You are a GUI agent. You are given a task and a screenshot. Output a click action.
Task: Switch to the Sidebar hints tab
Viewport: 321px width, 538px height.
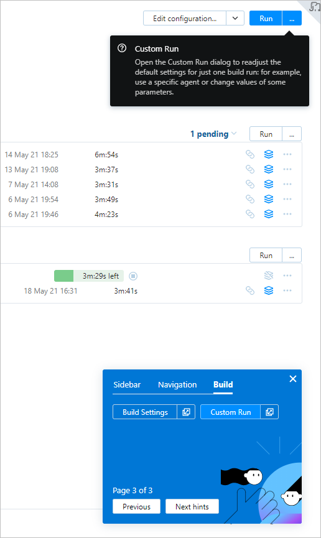(127, 384)
